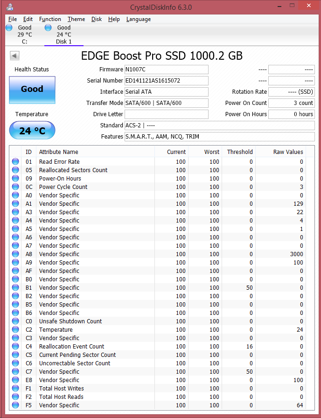321x418 pixels.
Task: Click status icon for attribute A3
Action: click(15, 212)
